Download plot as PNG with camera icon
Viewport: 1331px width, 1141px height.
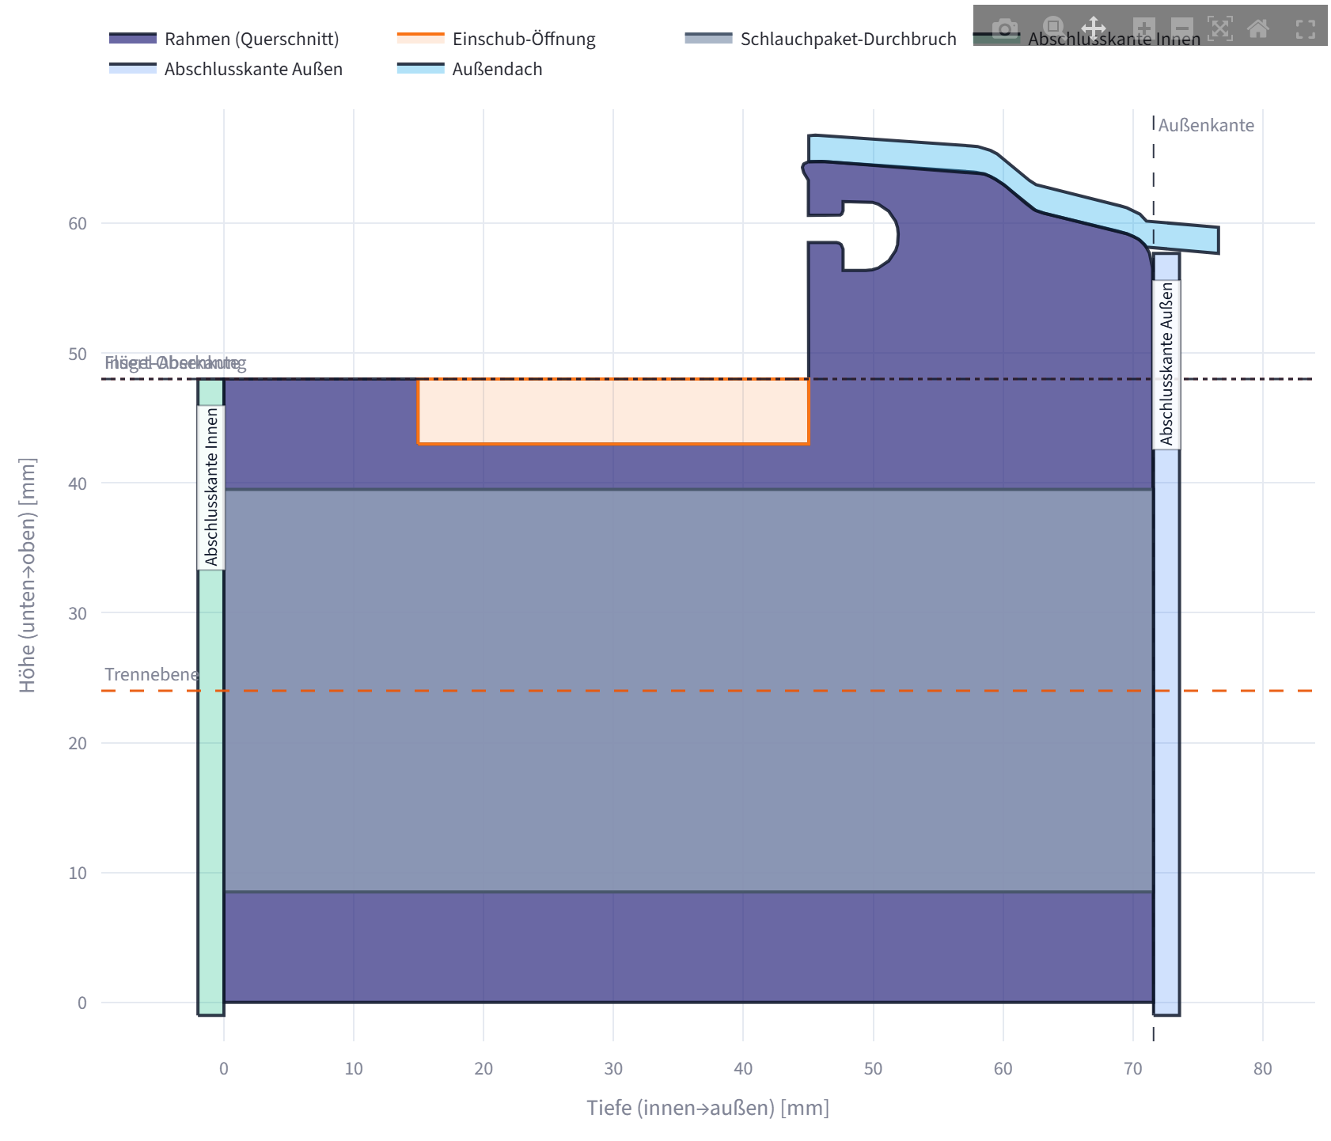click(x=1005, y=29)
